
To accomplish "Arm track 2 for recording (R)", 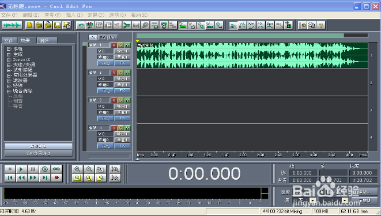I will [x=114, y=73].
